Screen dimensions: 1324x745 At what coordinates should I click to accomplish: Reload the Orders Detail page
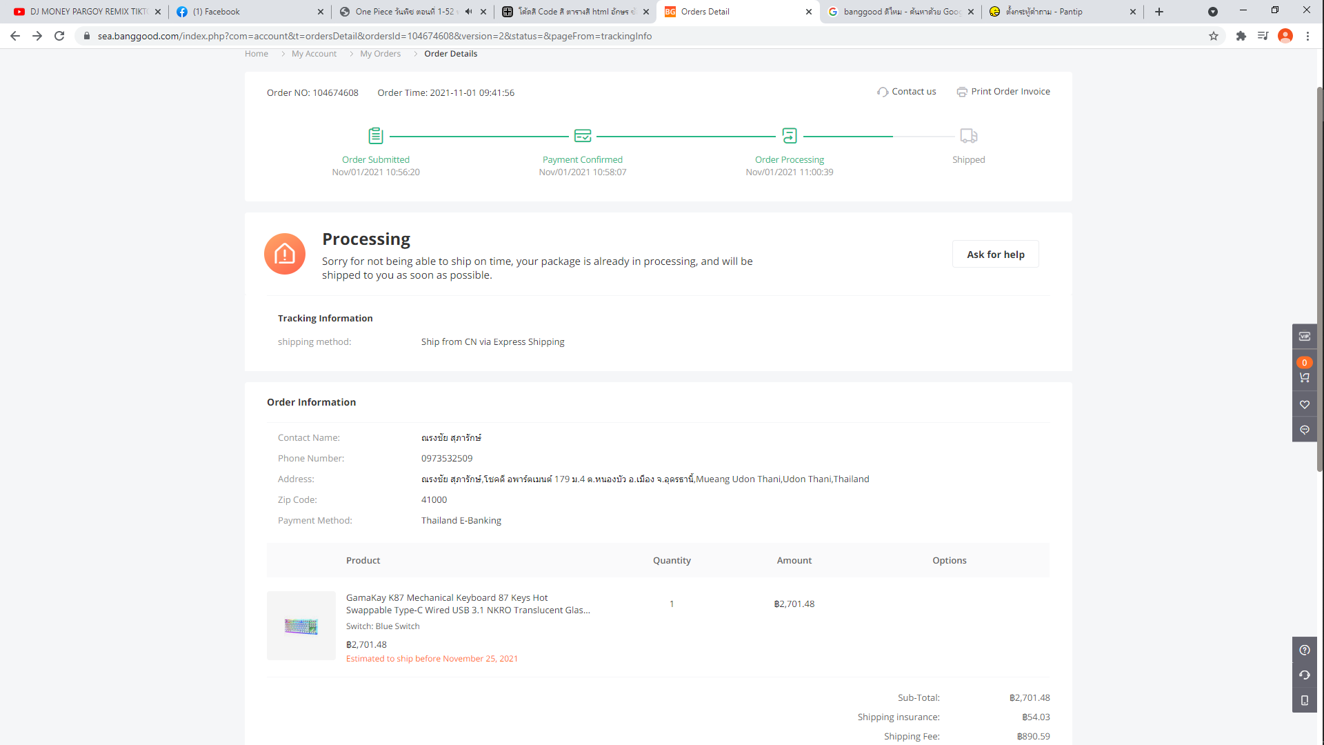tap(59, 36)
